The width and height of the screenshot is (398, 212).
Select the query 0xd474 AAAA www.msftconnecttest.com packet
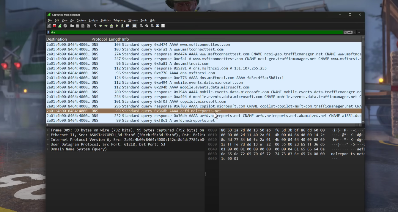click(204, 45)
